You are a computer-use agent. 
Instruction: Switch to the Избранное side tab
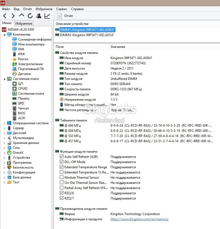(x=24, y=23)
